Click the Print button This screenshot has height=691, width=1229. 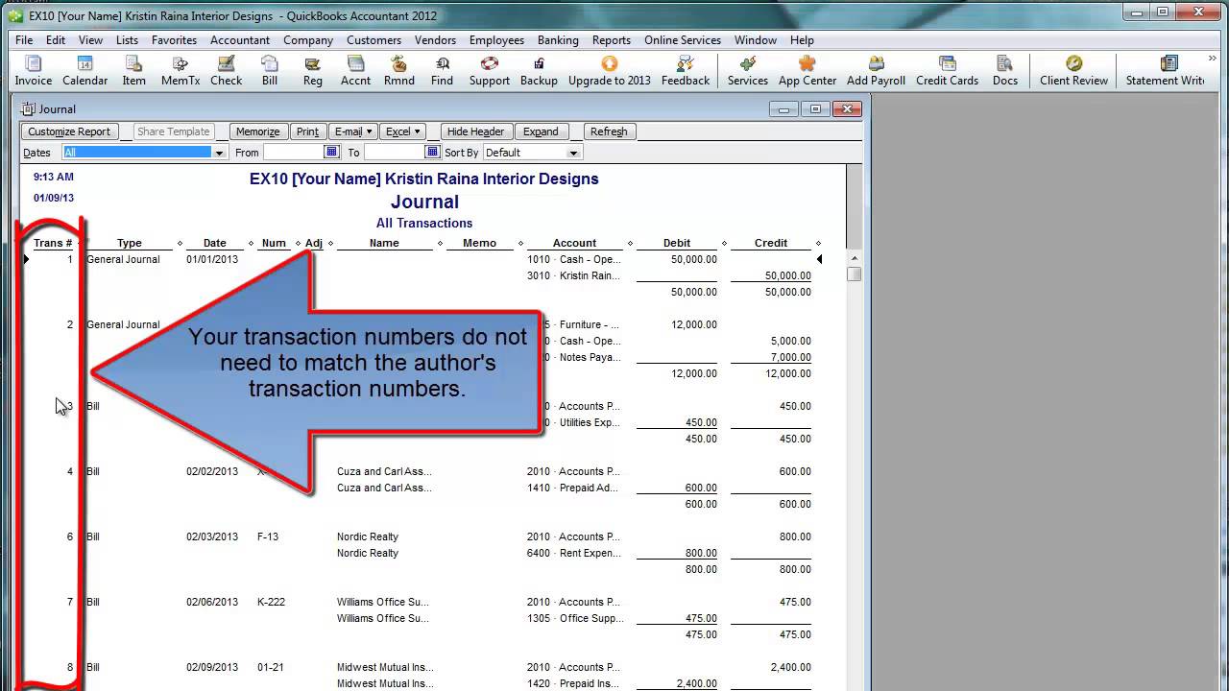307,131
